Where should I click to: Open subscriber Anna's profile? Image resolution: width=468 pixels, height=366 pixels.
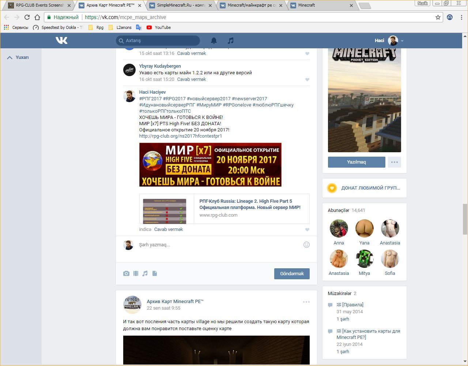tap(339, 232)
